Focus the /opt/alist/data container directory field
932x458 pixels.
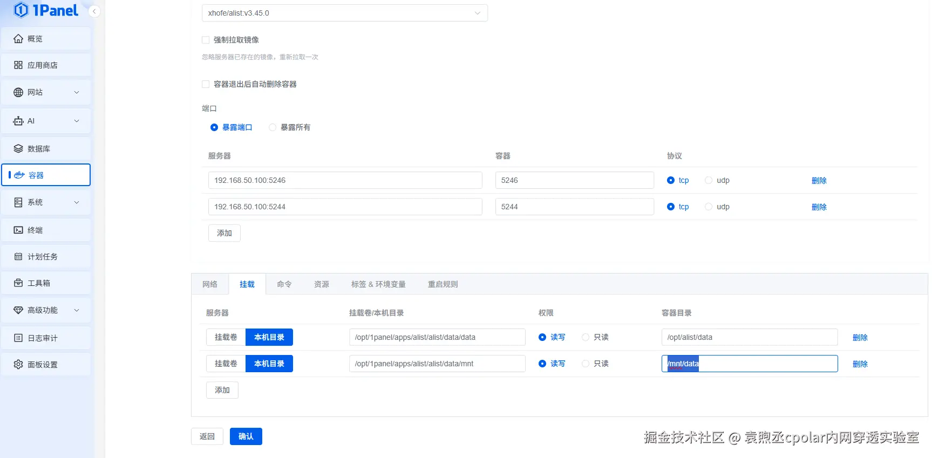750,337
